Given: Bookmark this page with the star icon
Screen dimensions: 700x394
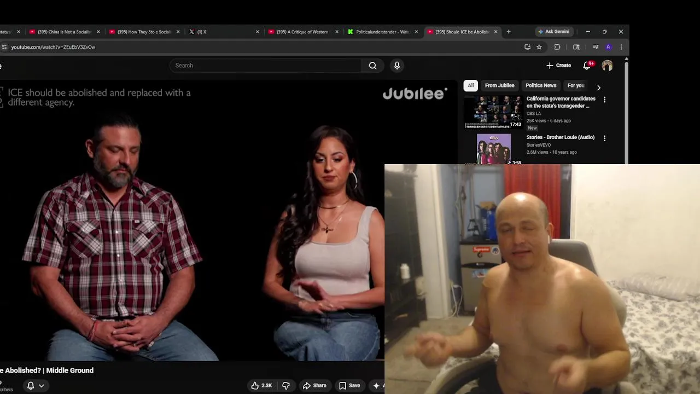Looking at the screenshot, I should click(x=539, y=47).
